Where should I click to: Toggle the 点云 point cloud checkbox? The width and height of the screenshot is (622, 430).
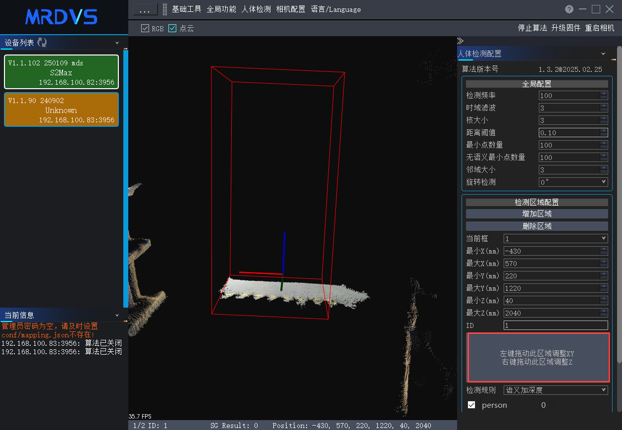(x=172, y=29)
